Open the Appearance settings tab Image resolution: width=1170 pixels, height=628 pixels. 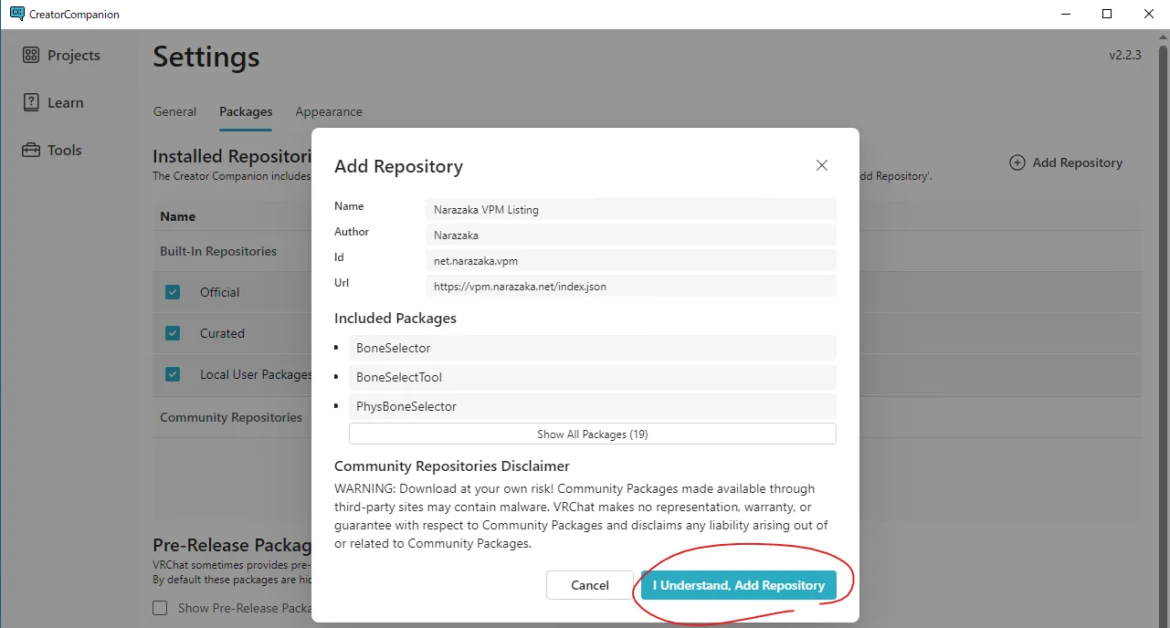[x=329, y=111]
